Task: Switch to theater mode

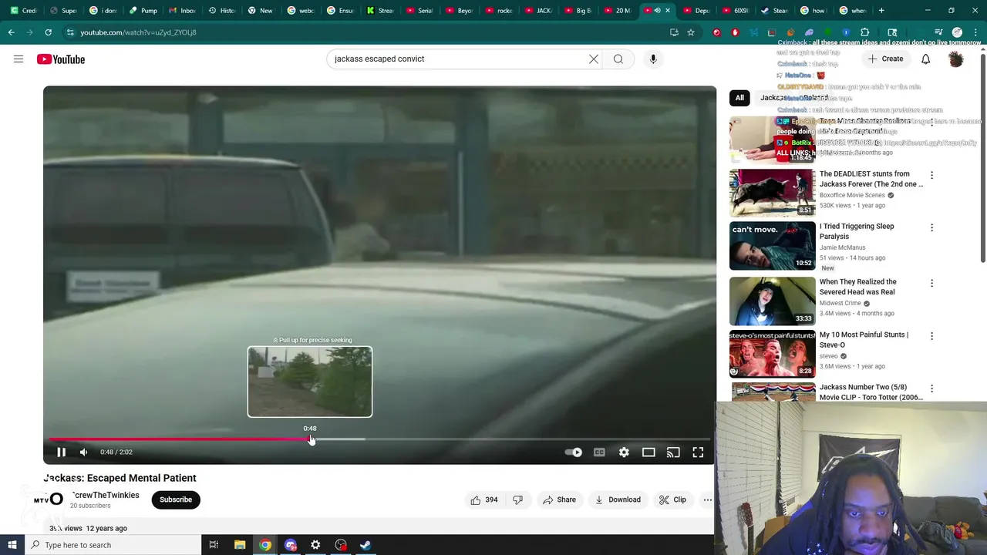Action: 648,452
